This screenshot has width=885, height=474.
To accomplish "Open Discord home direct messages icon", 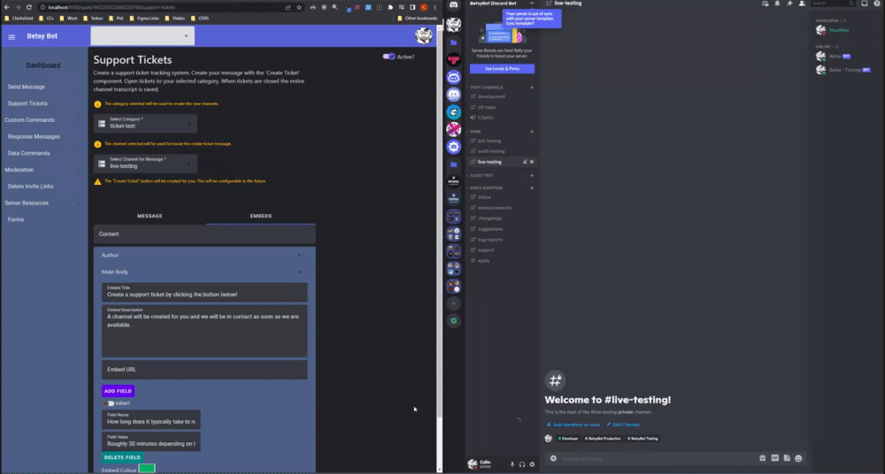I will point(453,5).
